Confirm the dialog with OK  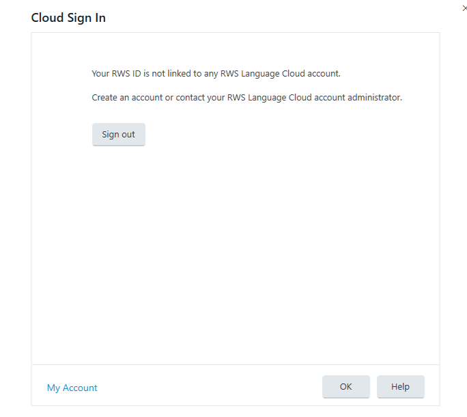click(345, 386)
